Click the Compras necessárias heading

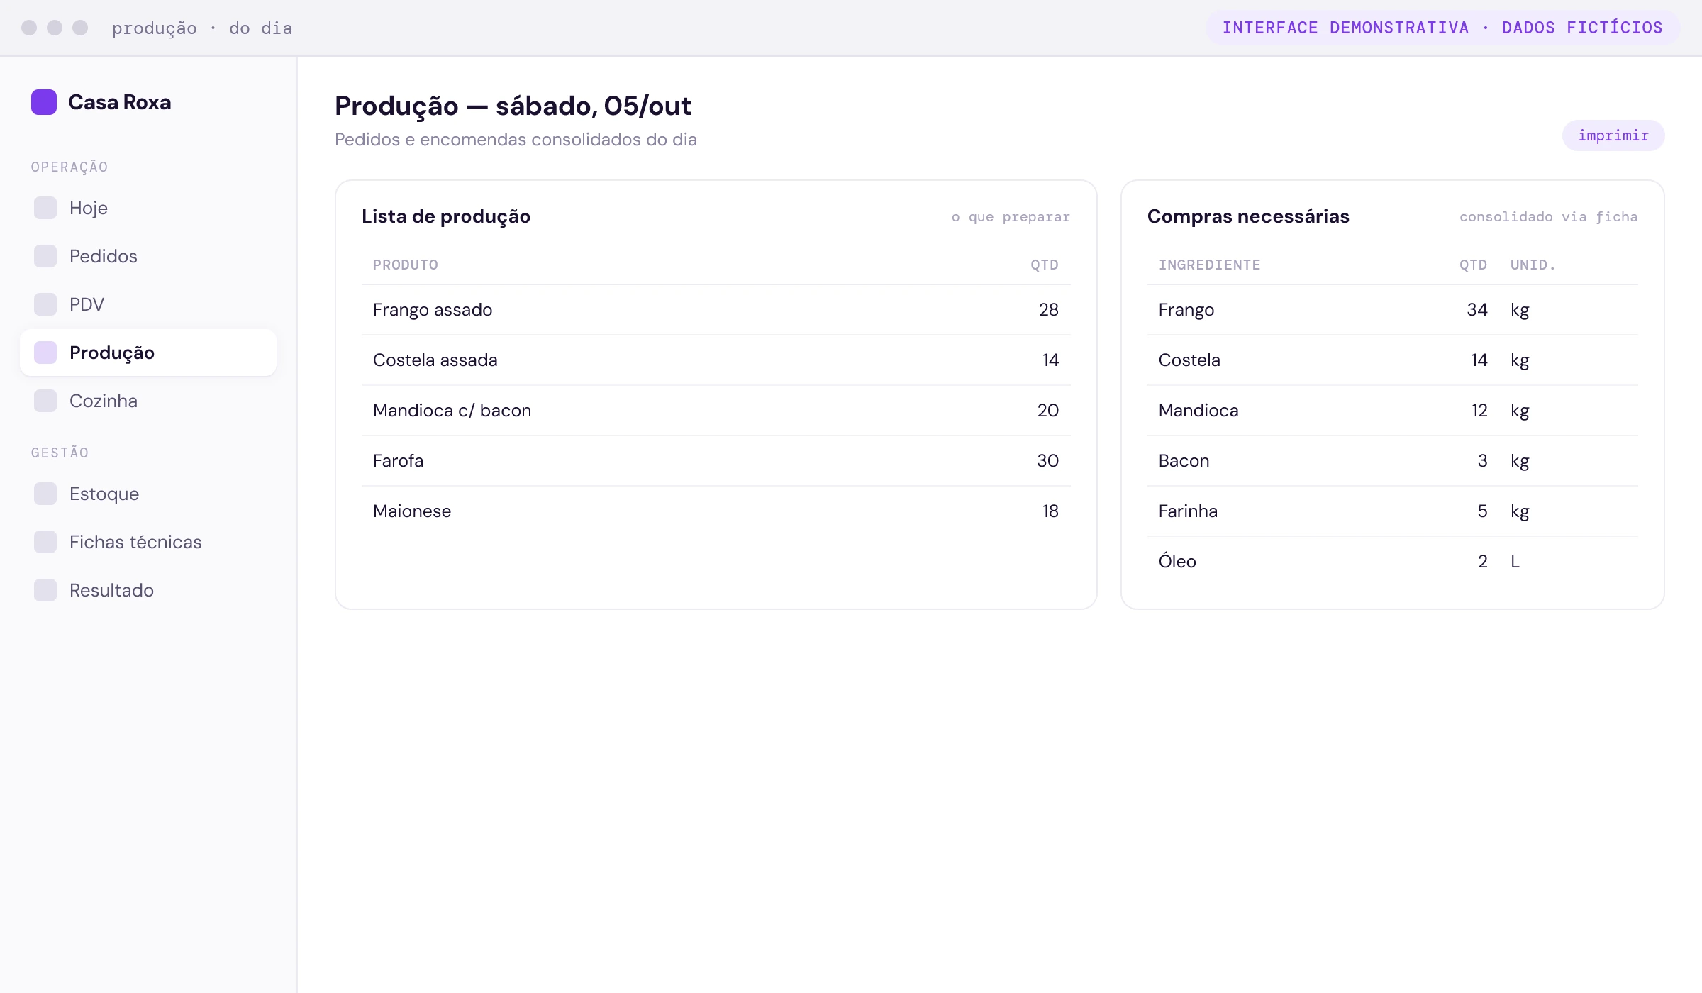pos(1248,216)
